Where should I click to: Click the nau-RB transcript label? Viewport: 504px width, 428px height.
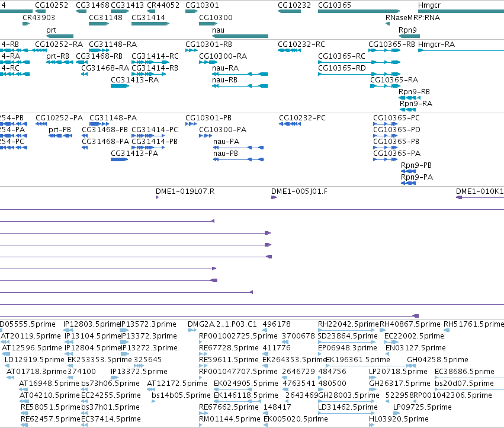[x=224, y=80]
